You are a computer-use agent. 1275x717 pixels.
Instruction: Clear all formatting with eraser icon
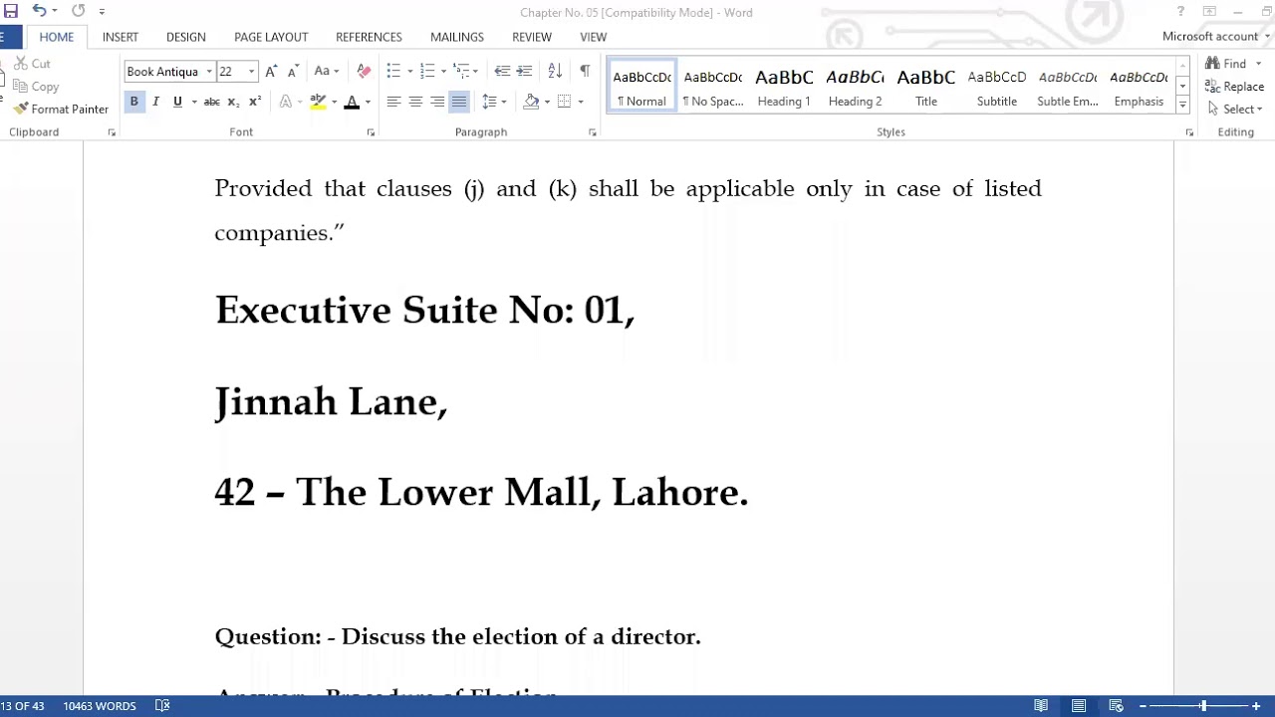pos(364,72)
